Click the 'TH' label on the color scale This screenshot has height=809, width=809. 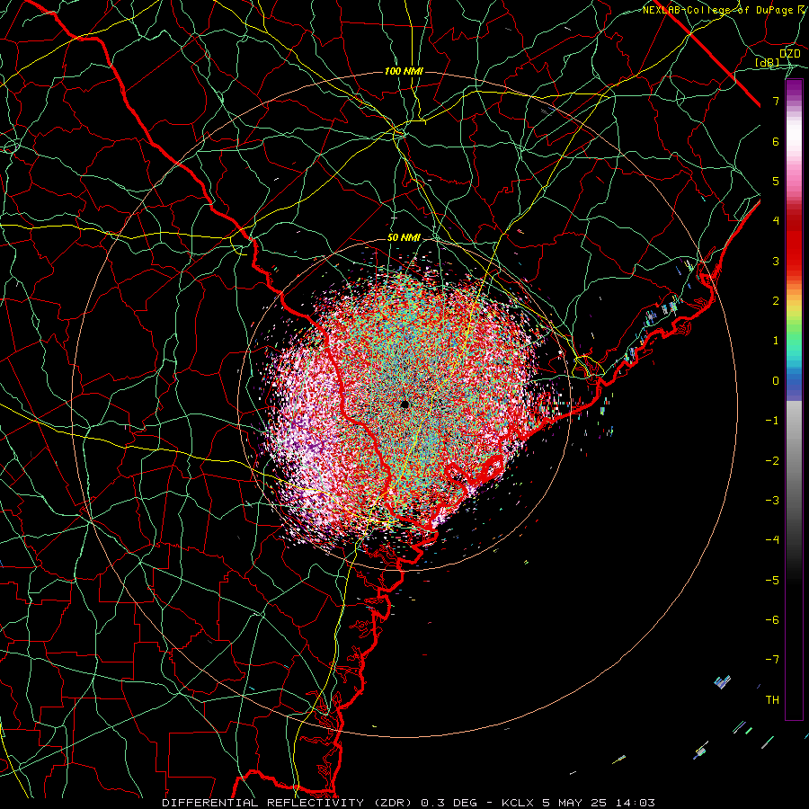772,700
